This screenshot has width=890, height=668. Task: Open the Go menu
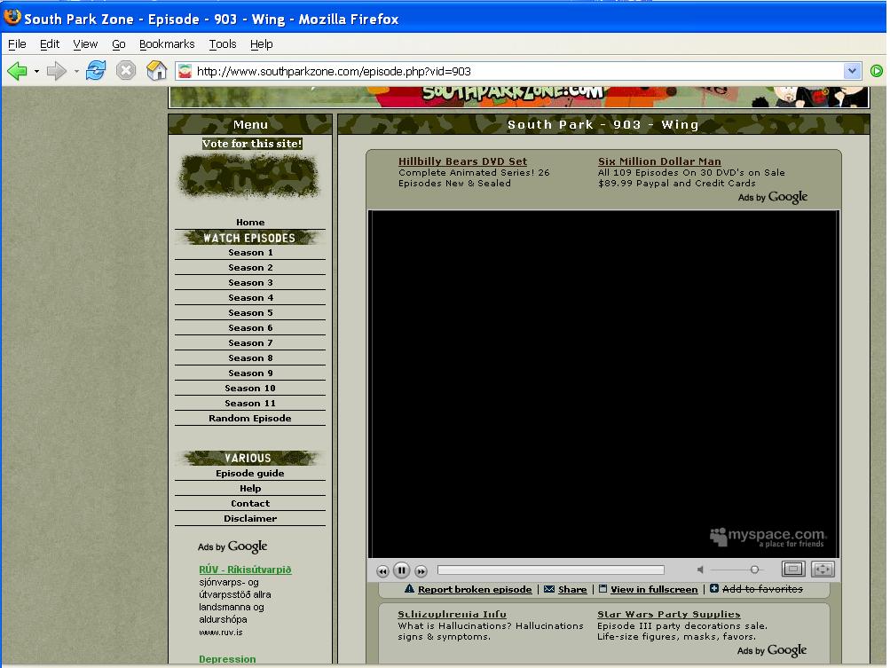click(x=118, y=43)
